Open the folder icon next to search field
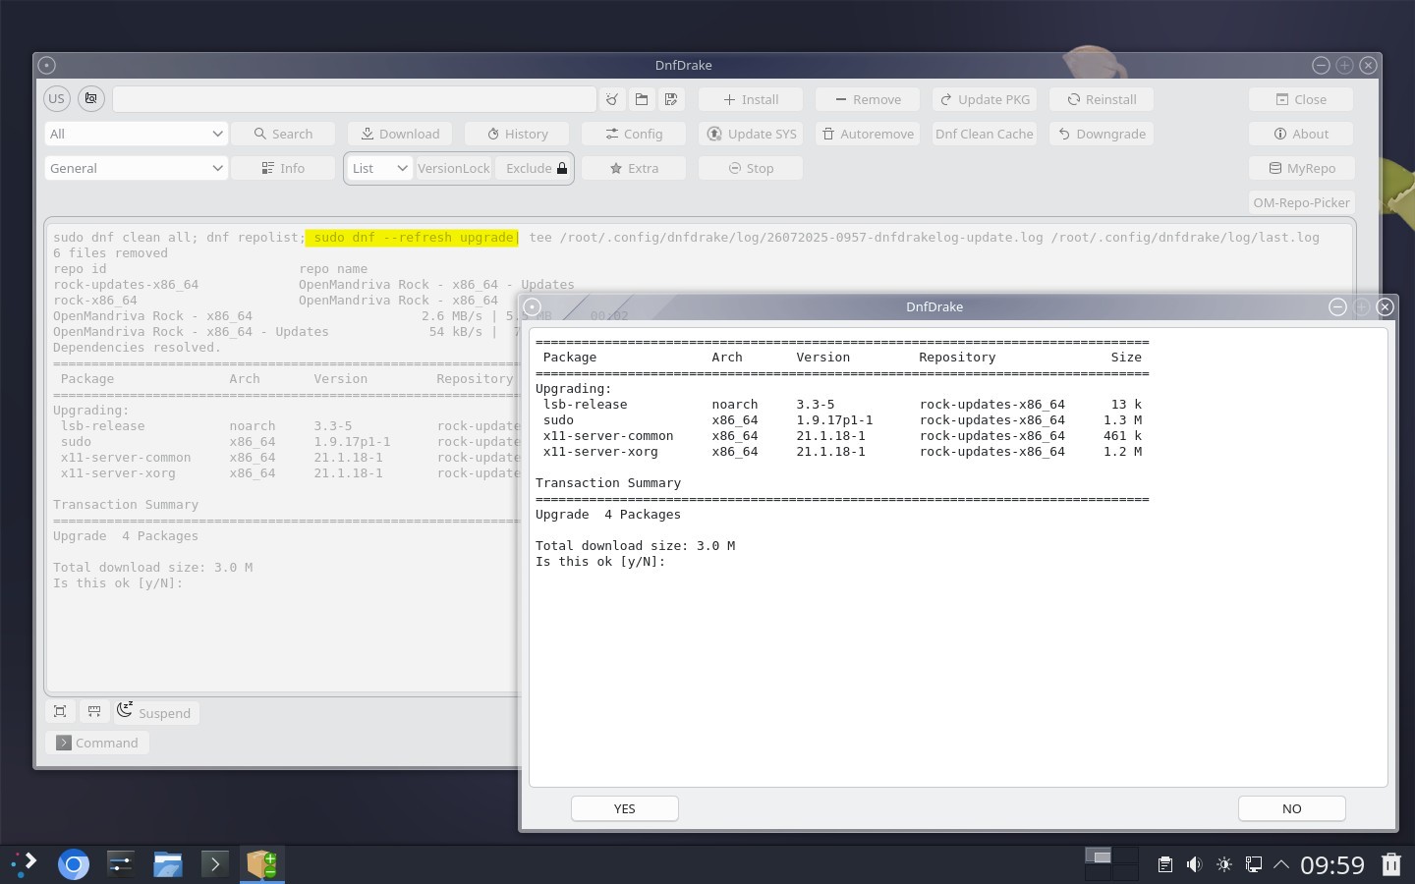1415x884 pixels. pos(642,99)
